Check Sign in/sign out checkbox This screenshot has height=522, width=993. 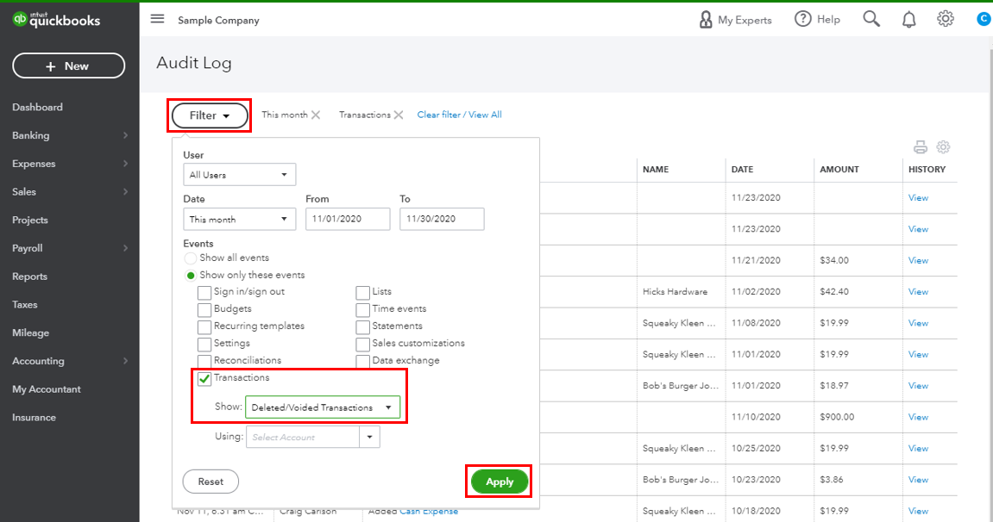coord(204,293)
